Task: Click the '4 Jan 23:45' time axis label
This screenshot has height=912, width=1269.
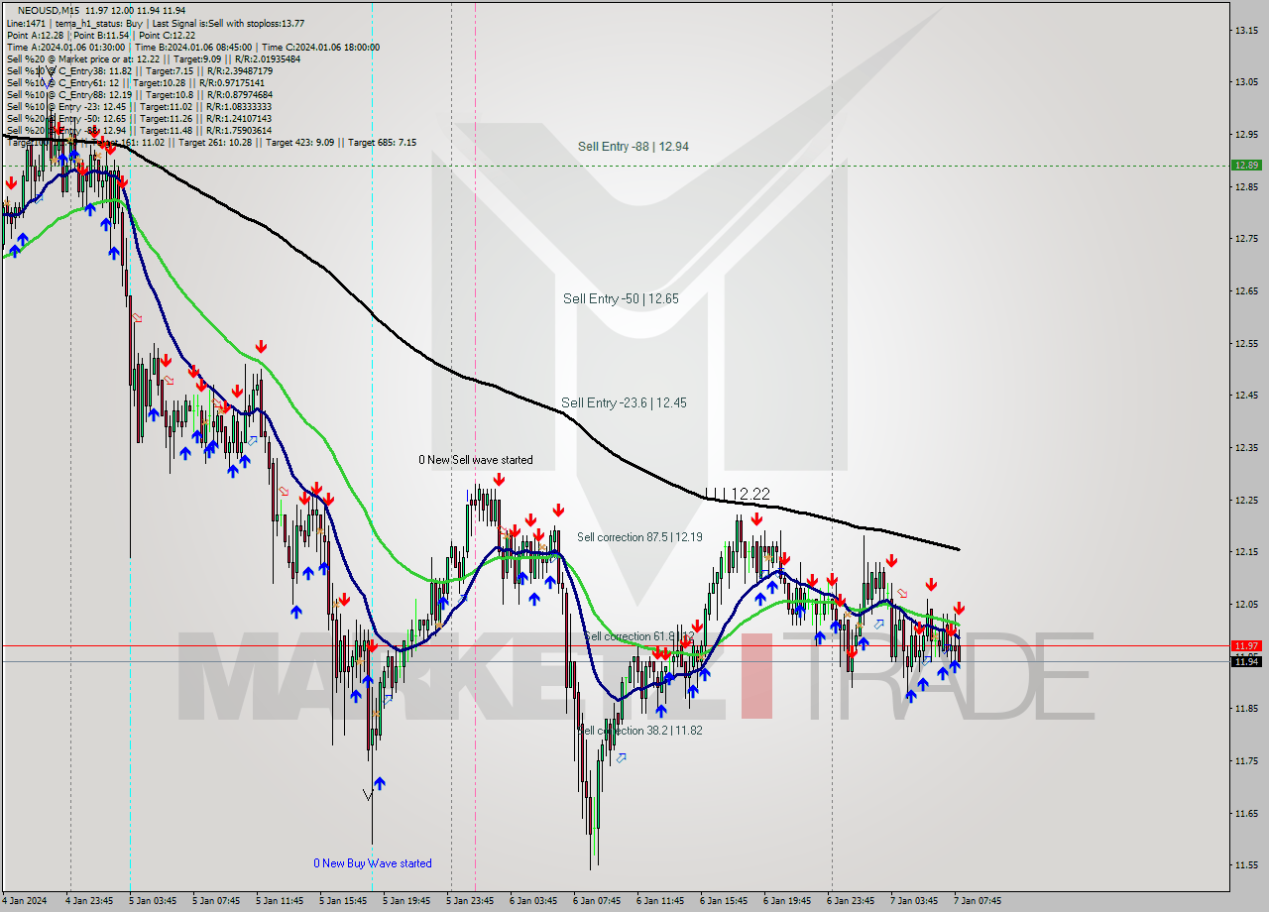Action: pos(89,901)
